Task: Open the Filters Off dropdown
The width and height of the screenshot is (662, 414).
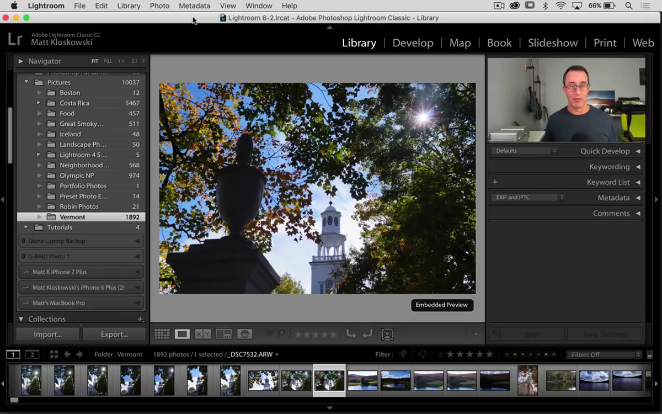Action: (x=605, y=354)
